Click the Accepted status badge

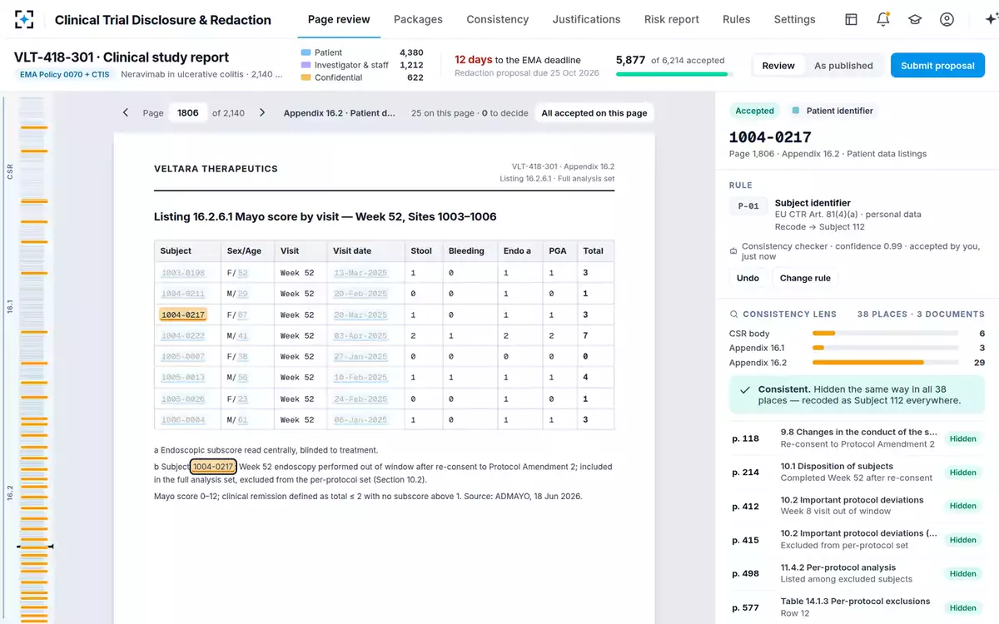pos(755,111)
